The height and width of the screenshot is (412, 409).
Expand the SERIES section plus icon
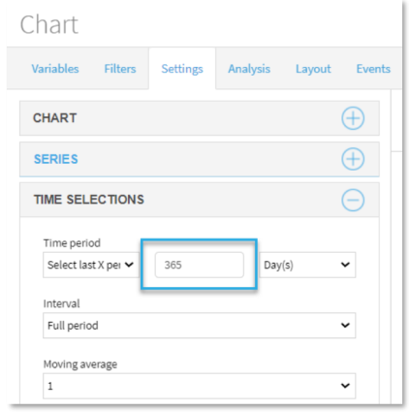point(353,159)
